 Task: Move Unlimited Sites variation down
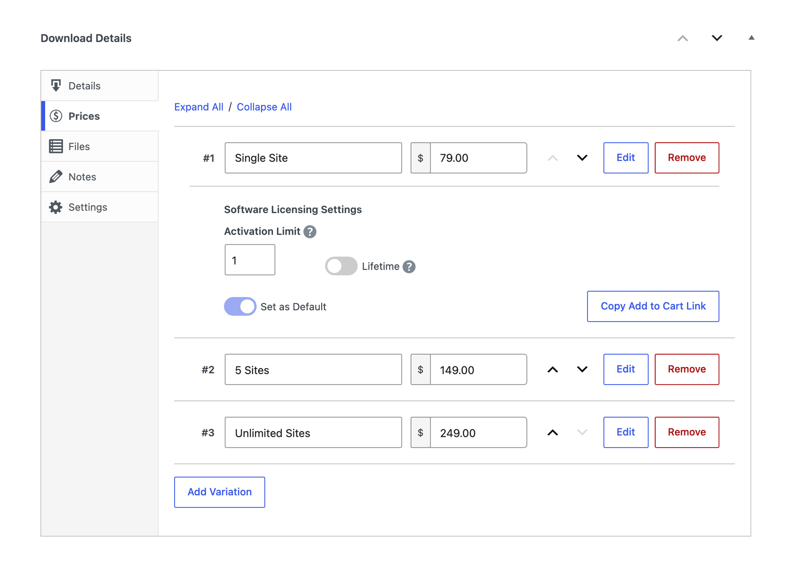[x=582, y=432]
